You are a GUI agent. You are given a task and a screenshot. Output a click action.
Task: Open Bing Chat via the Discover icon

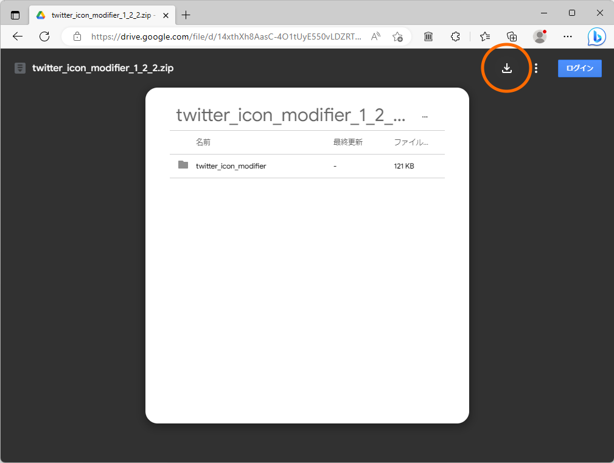coord(596,37)
